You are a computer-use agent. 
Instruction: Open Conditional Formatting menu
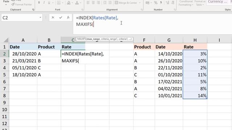click(x=186, y=3)
